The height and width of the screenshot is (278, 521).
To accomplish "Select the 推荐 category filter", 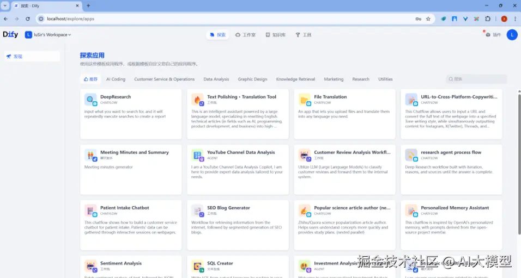I will 90,79.
